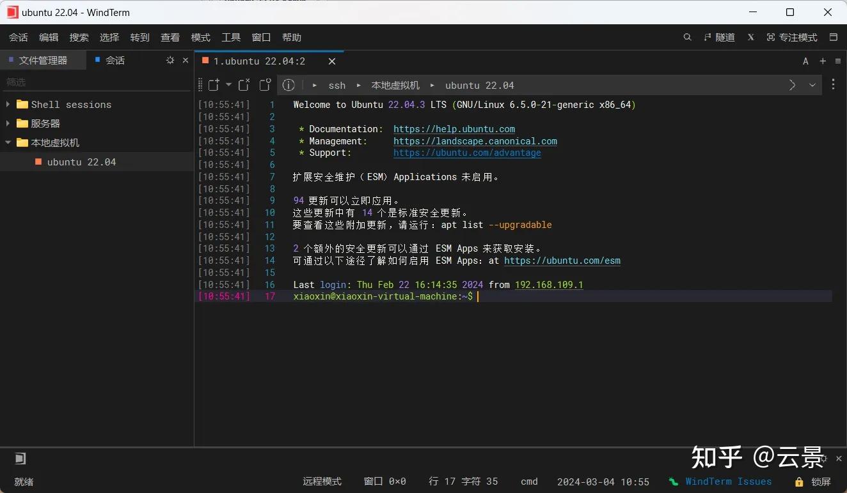
Task: Click the close-session icon in the terminal toolbar
Action: (244, 85)
